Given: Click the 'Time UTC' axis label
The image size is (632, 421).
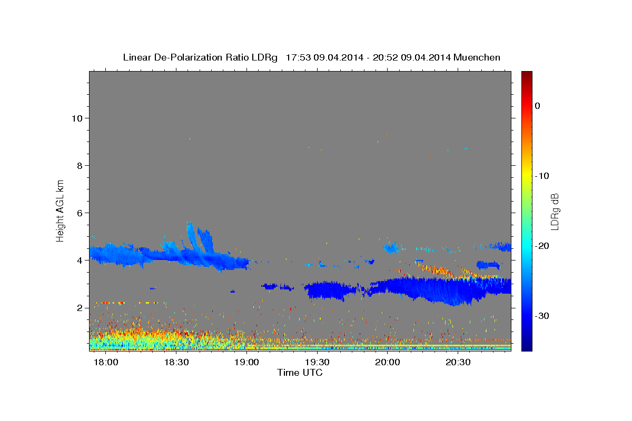Looking at the screenshot, I should click(300, 373).
